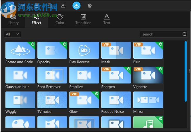This screenshot has width=191, height=132.
Task: Click the search magnifier icon
Action: pyautogui.click(x=184, y=34)
